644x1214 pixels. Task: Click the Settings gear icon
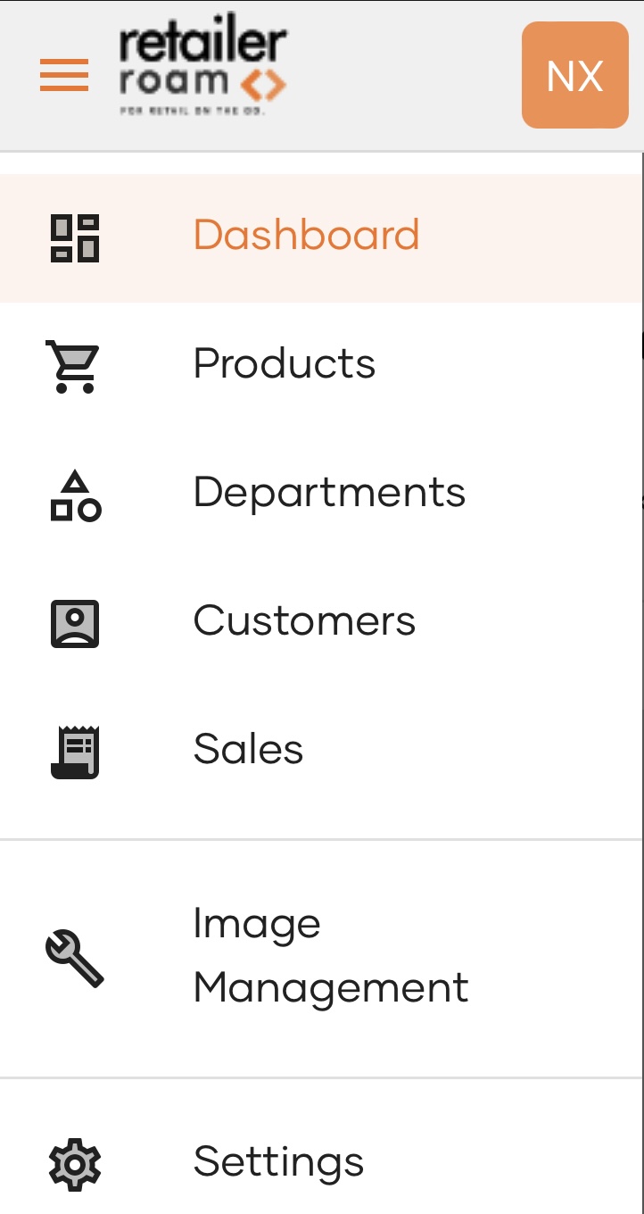(x=75, y=1164)
